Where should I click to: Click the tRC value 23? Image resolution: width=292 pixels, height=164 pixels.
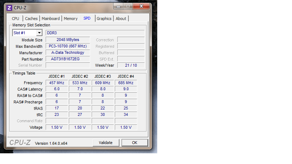pos(57,114)
